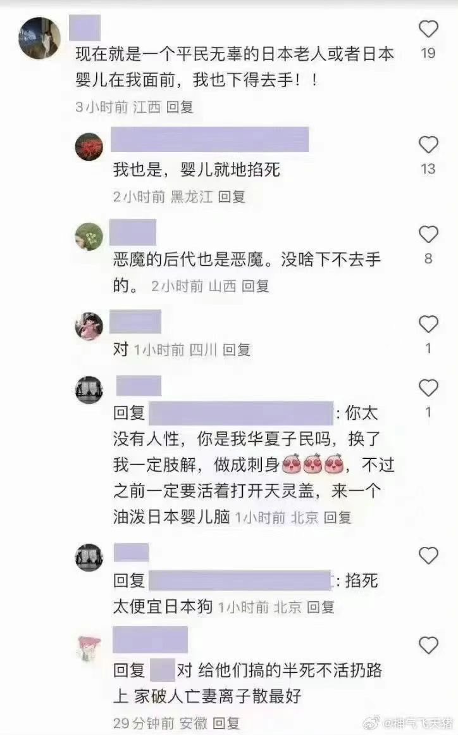Tap the heart with 13 likes
The height and width of the screenshot is (735, 458).
coord(428,144)
